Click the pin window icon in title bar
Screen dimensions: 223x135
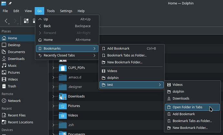10,3
